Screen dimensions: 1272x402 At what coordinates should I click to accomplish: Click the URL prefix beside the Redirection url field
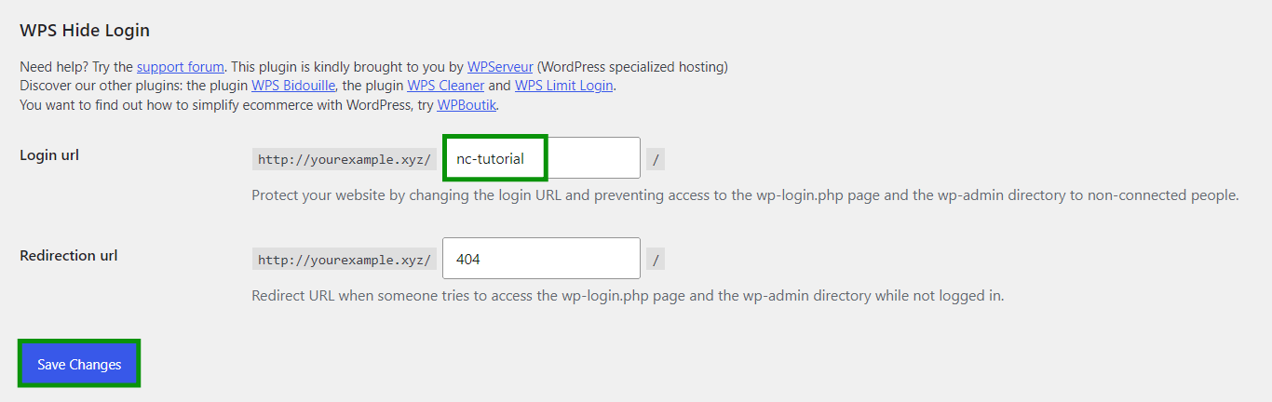[x=345, y=260]
